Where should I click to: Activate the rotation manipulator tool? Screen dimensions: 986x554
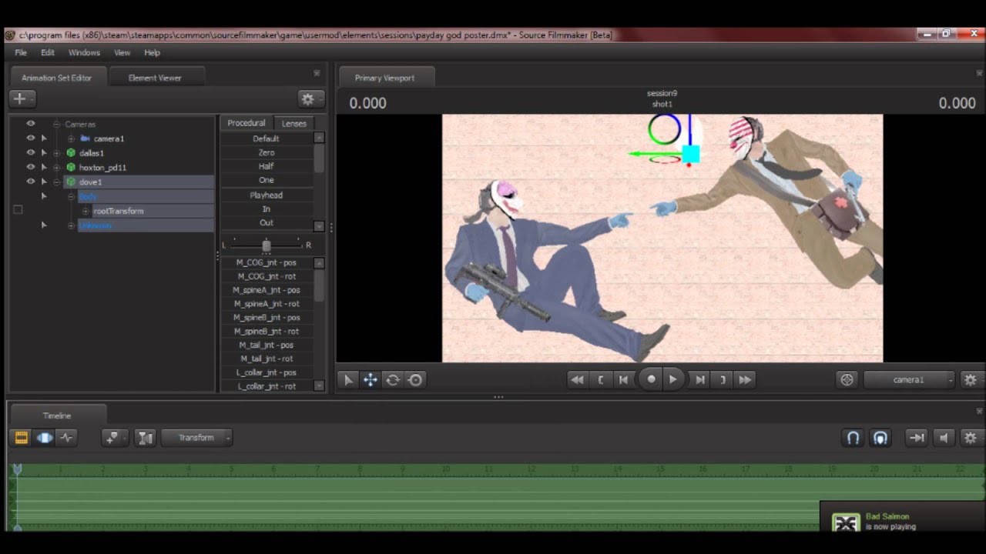(x=393, y=380)
